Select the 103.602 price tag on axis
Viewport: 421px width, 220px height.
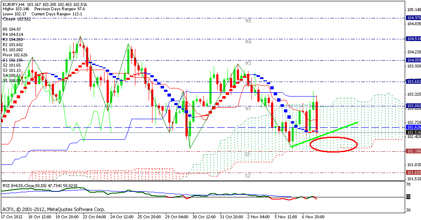pos(413,81)
